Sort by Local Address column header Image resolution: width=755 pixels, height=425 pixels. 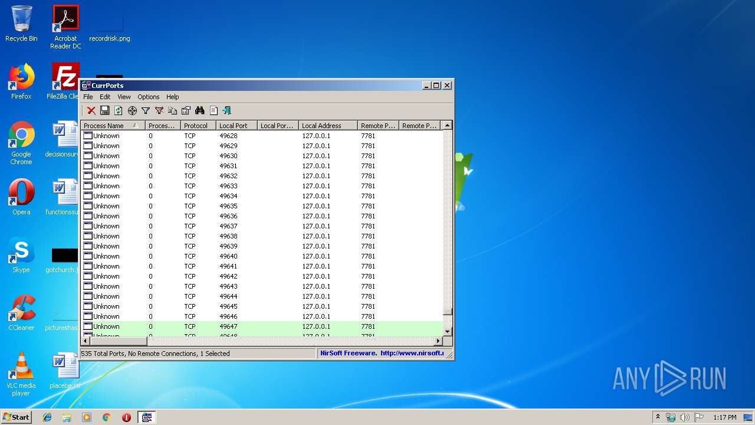click(328, 126)
